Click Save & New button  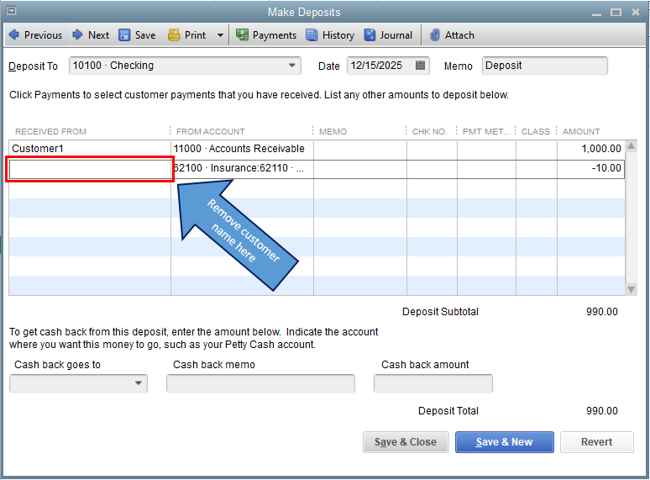[x=504, y=442]
